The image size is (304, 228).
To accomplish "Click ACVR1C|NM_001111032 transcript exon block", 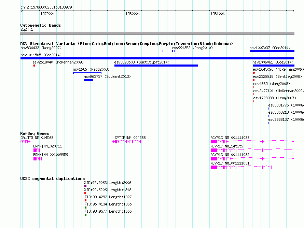I will [214, 159].
